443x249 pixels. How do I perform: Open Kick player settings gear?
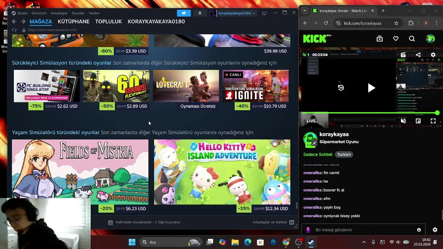(433, 55)
